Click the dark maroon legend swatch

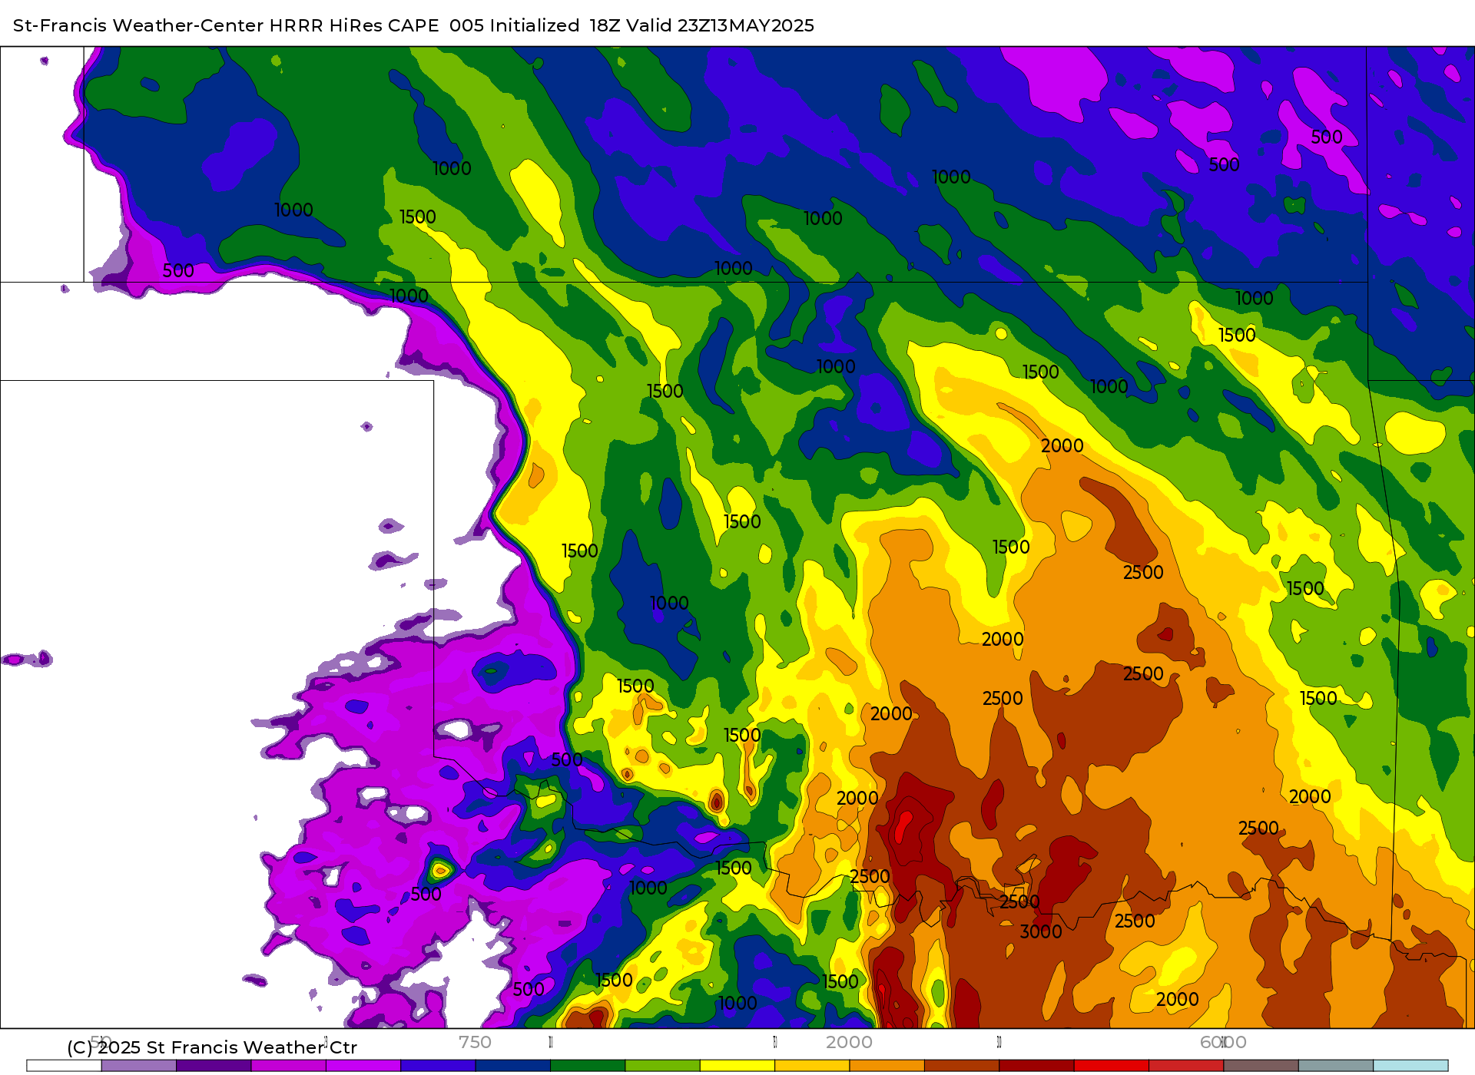click(1036, 1066)
